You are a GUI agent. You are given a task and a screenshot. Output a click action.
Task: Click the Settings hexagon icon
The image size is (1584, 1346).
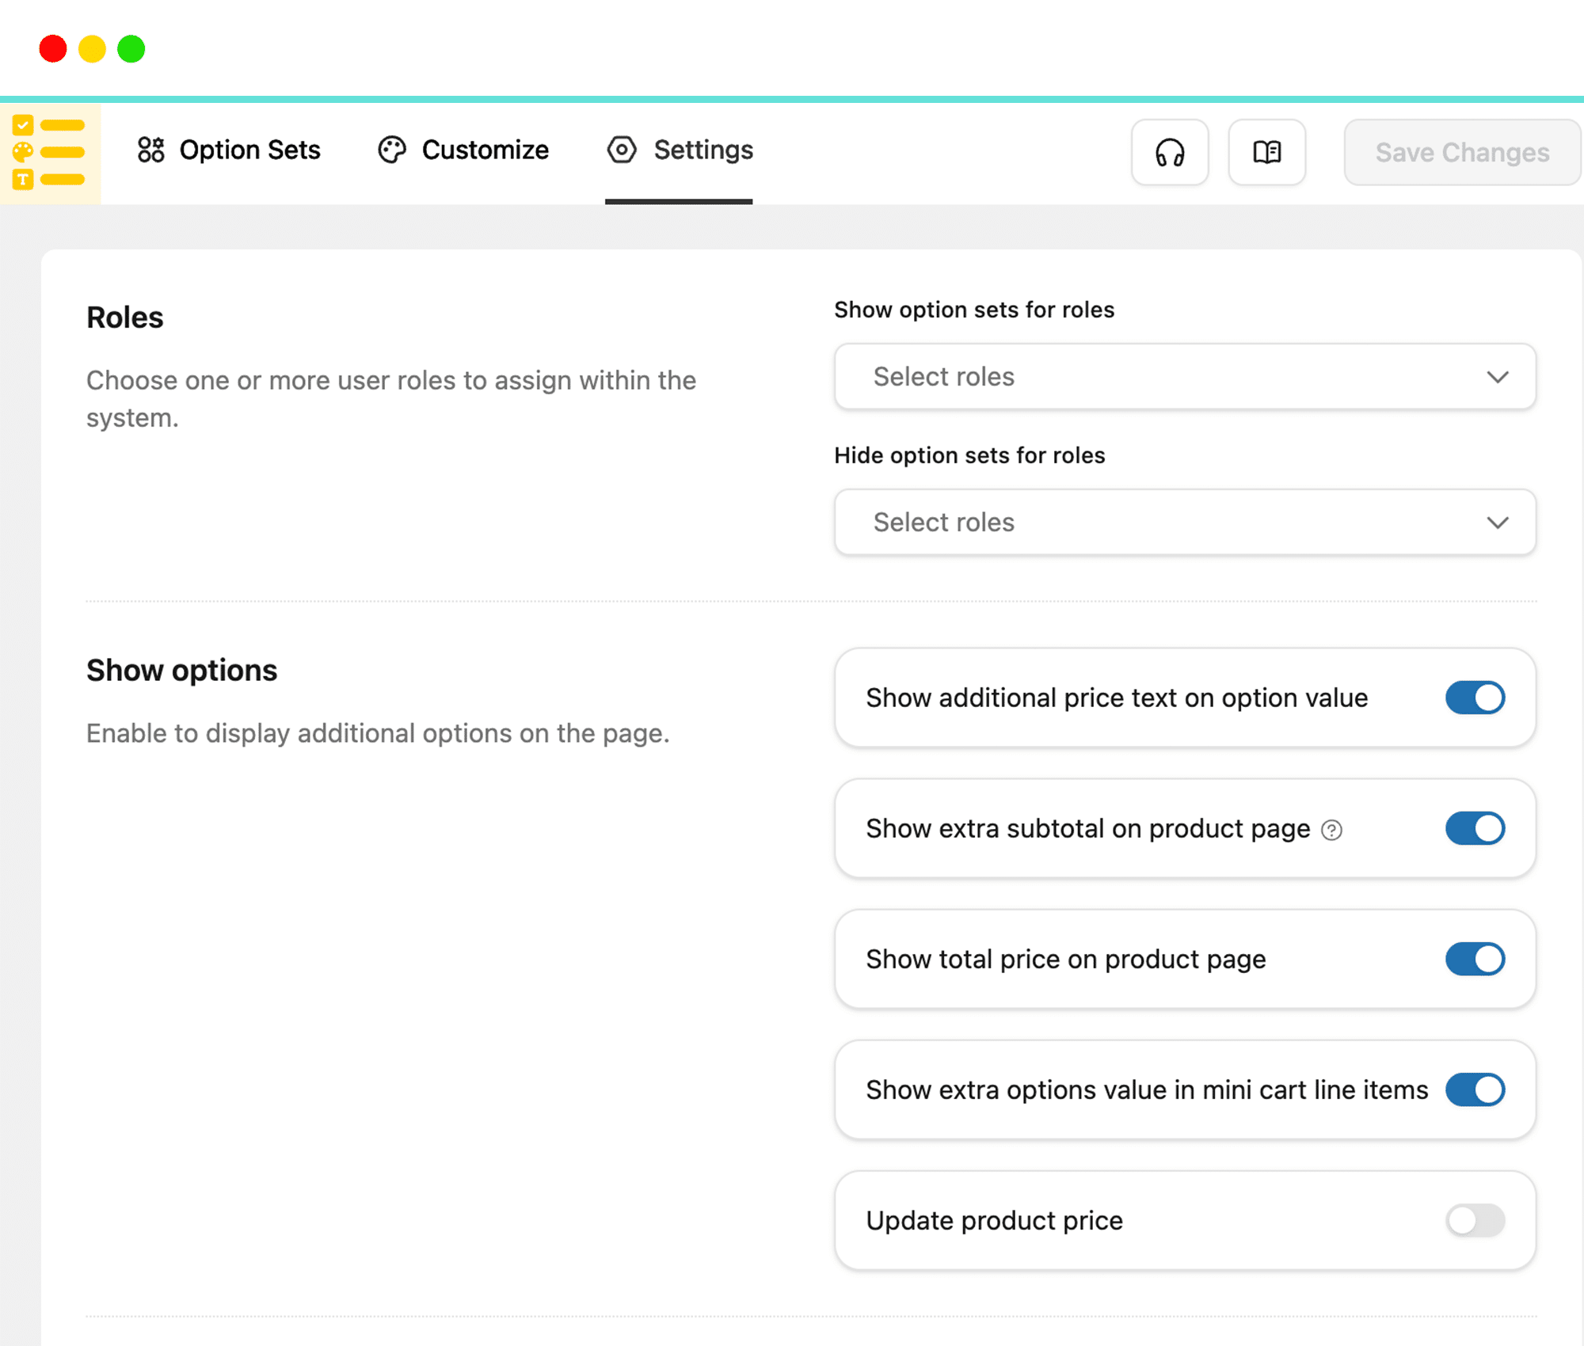[x=622, y=150]
